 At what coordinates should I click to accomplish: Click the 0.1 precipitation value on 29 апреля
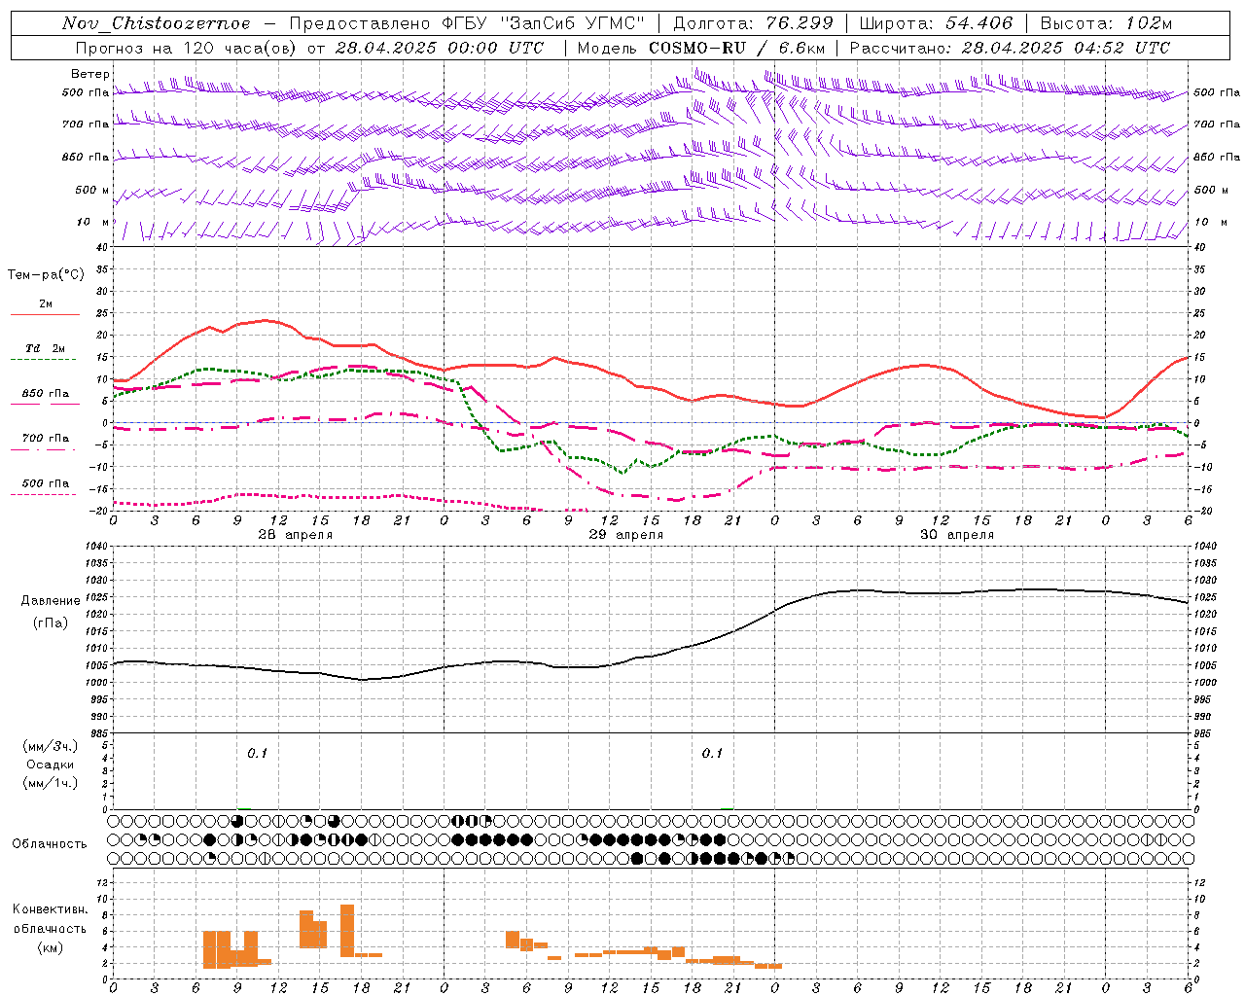coord(712,753)
